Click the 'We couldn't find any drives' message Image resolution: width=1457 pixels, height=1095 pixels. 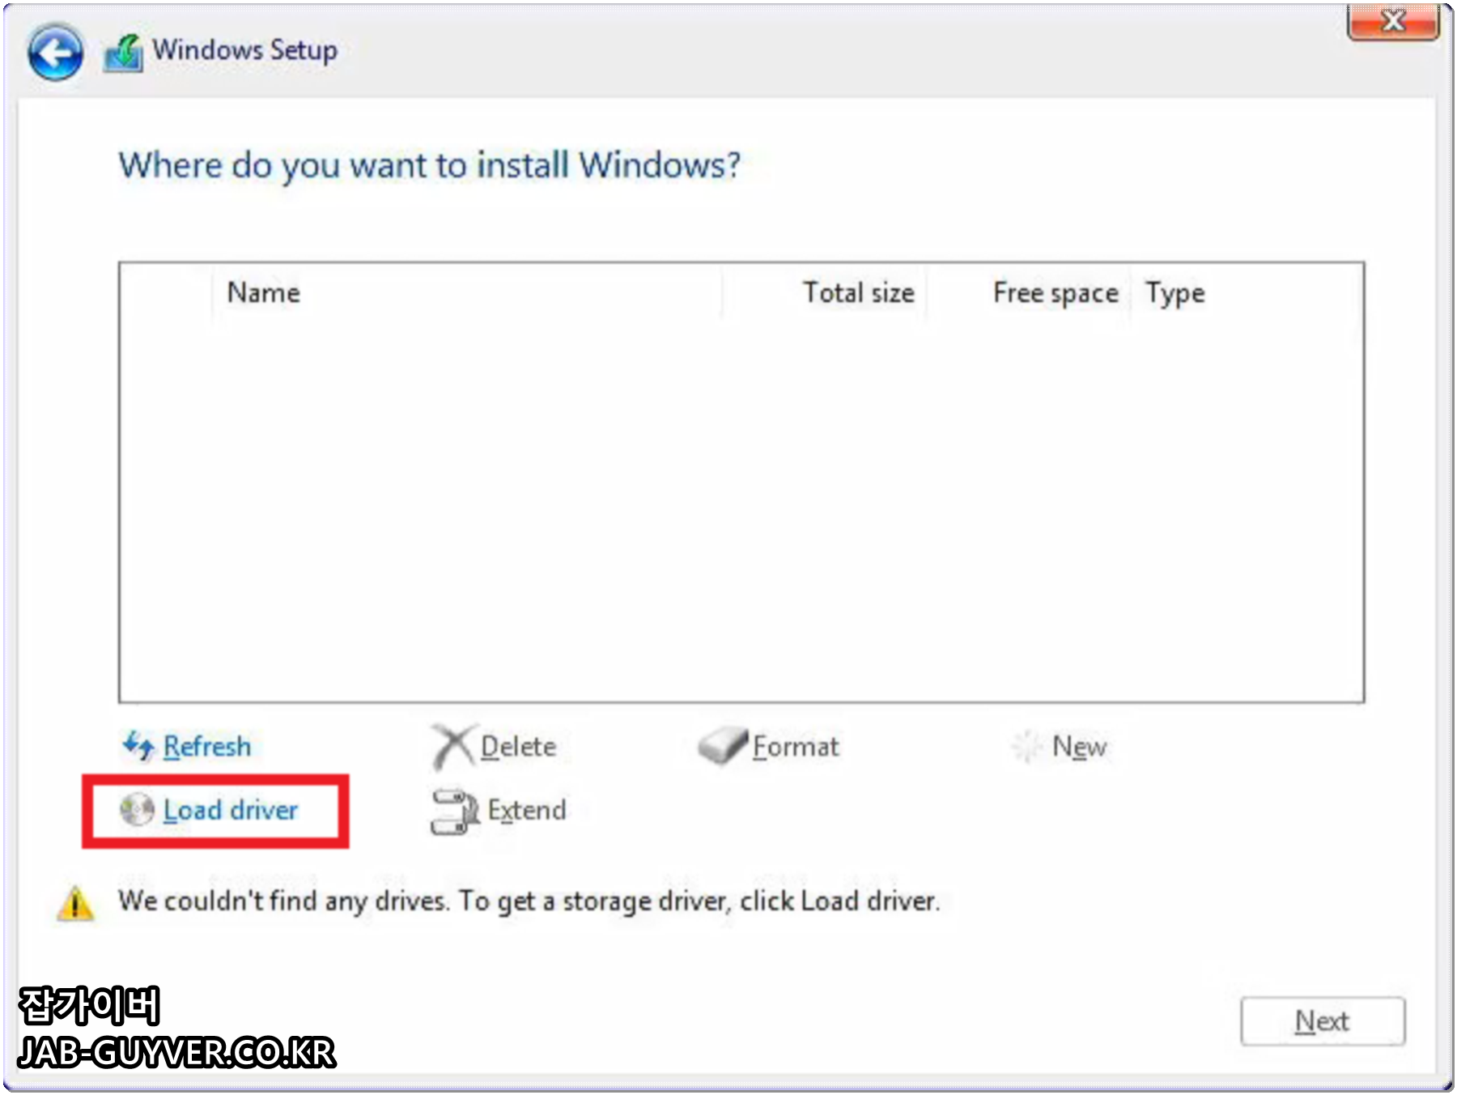coord(529,901)
